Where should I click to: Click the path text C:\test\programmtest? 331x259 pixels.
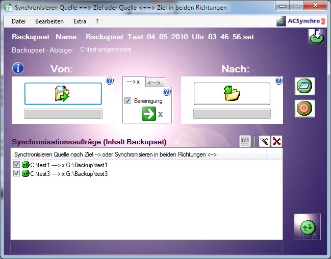click(106, 49)
